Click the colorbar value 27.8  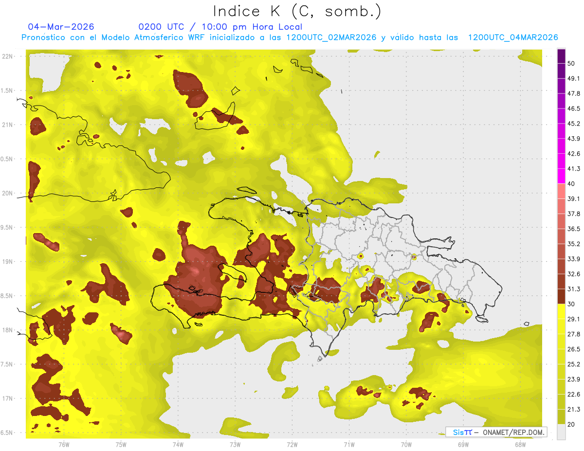click(573, 334)
